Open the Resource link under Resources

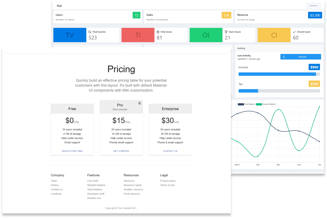[x=129, y=181]
